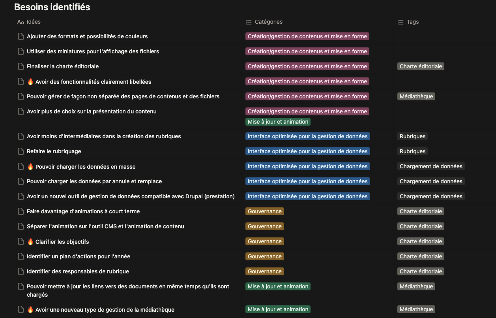
Task: Click "Médiathèque" tag in "Pouvoir gérer de façon non séparée" row
Action: point(416,96)
